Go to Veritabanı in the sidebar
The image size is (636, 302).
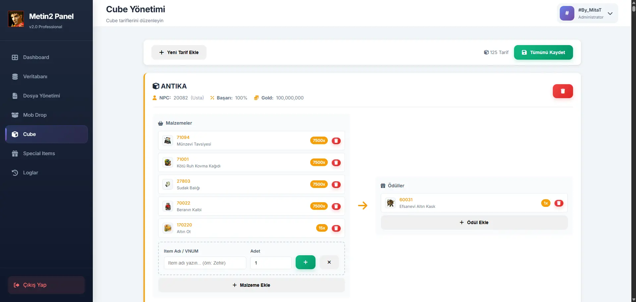click(35, 77)
